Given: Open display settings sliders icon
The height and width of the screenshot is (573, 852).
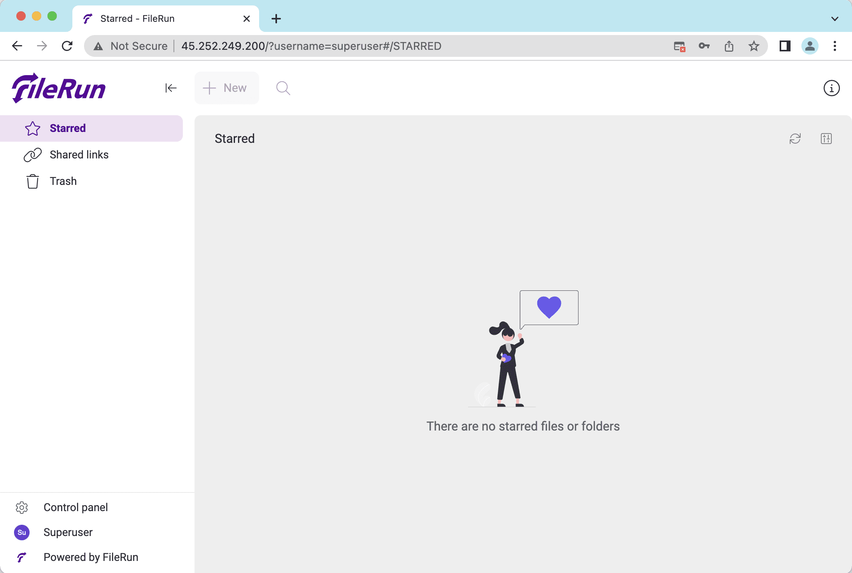Looking at the screenshot, I should (x=826, y=139).
